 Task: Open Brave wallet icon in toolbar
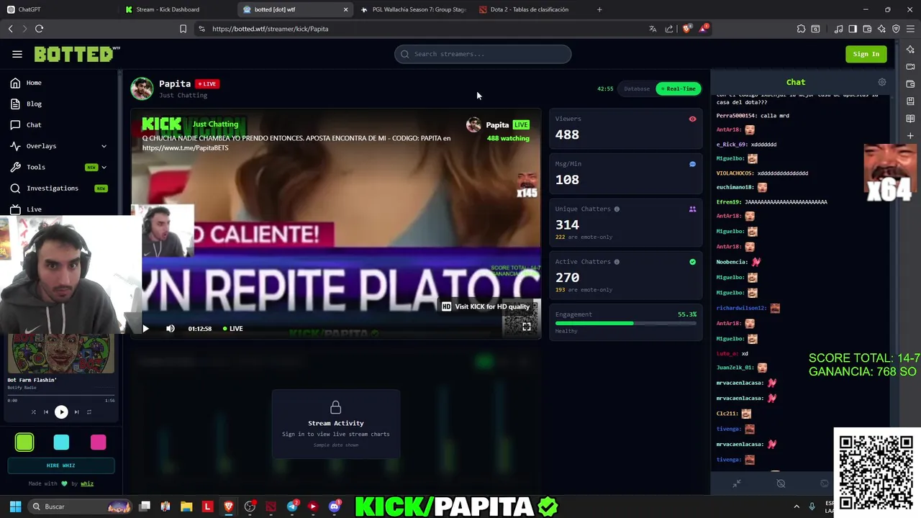coord(867,29)
